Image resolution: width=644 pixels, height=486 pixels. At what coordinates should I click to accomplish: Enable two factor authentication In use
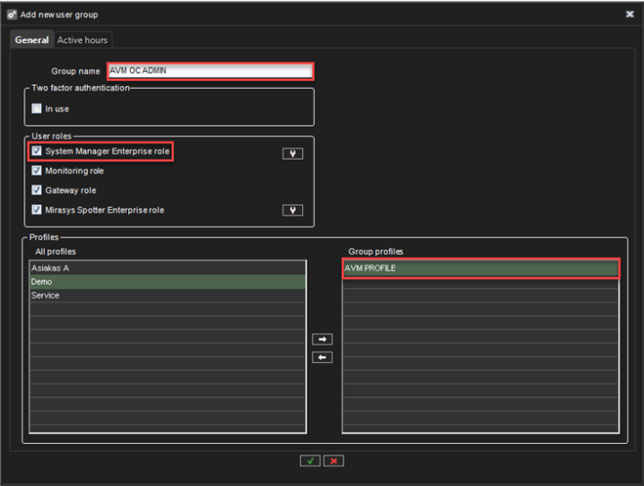point(37,108)
